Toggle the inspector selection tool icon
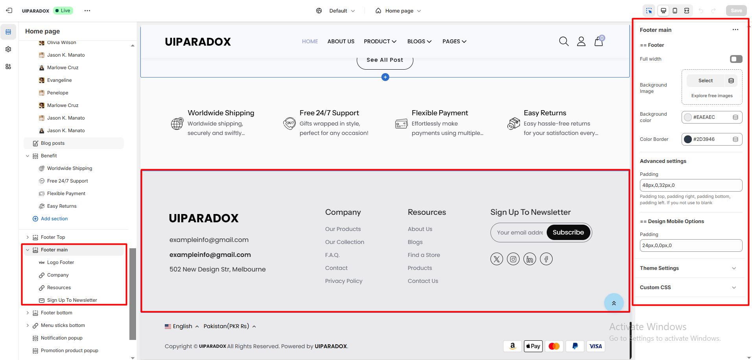Viewport: 752px width, 360px height. click(649, 11)
